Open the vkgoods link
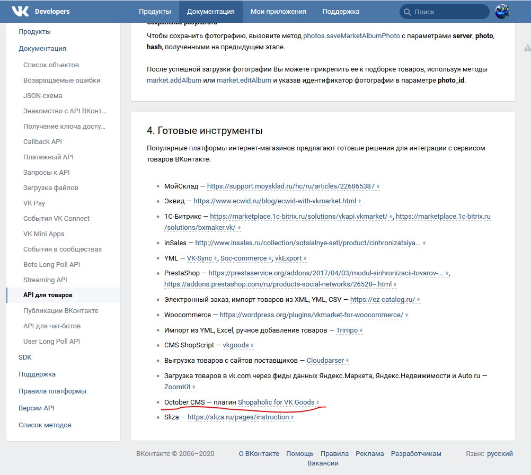The image size is (531, 475). click(x=236, y=345)
